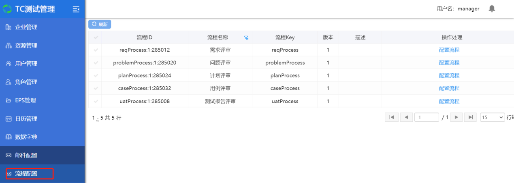The height and width of the screenshot is (183, 514).
Task: Open the 企业管理 sidebar menu
Action: 26,27
